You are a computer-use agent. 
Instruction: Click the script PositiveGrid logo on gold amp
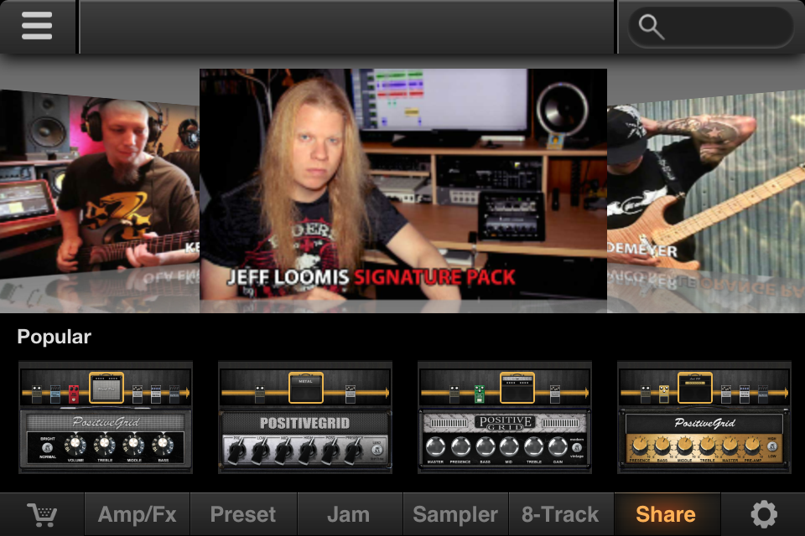pos(704,423)
